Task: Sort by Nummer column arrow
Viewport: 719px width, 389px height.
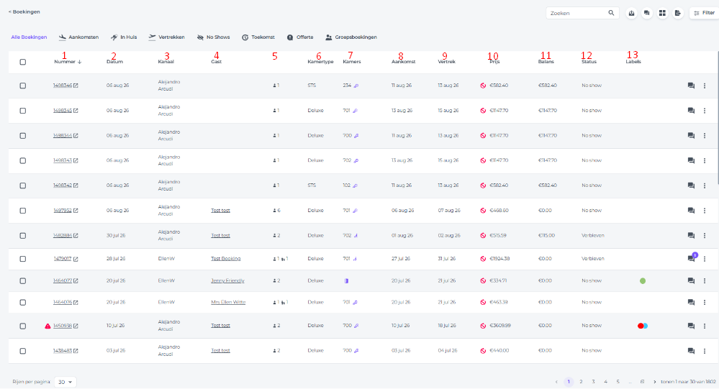Action: coord(80,62)
